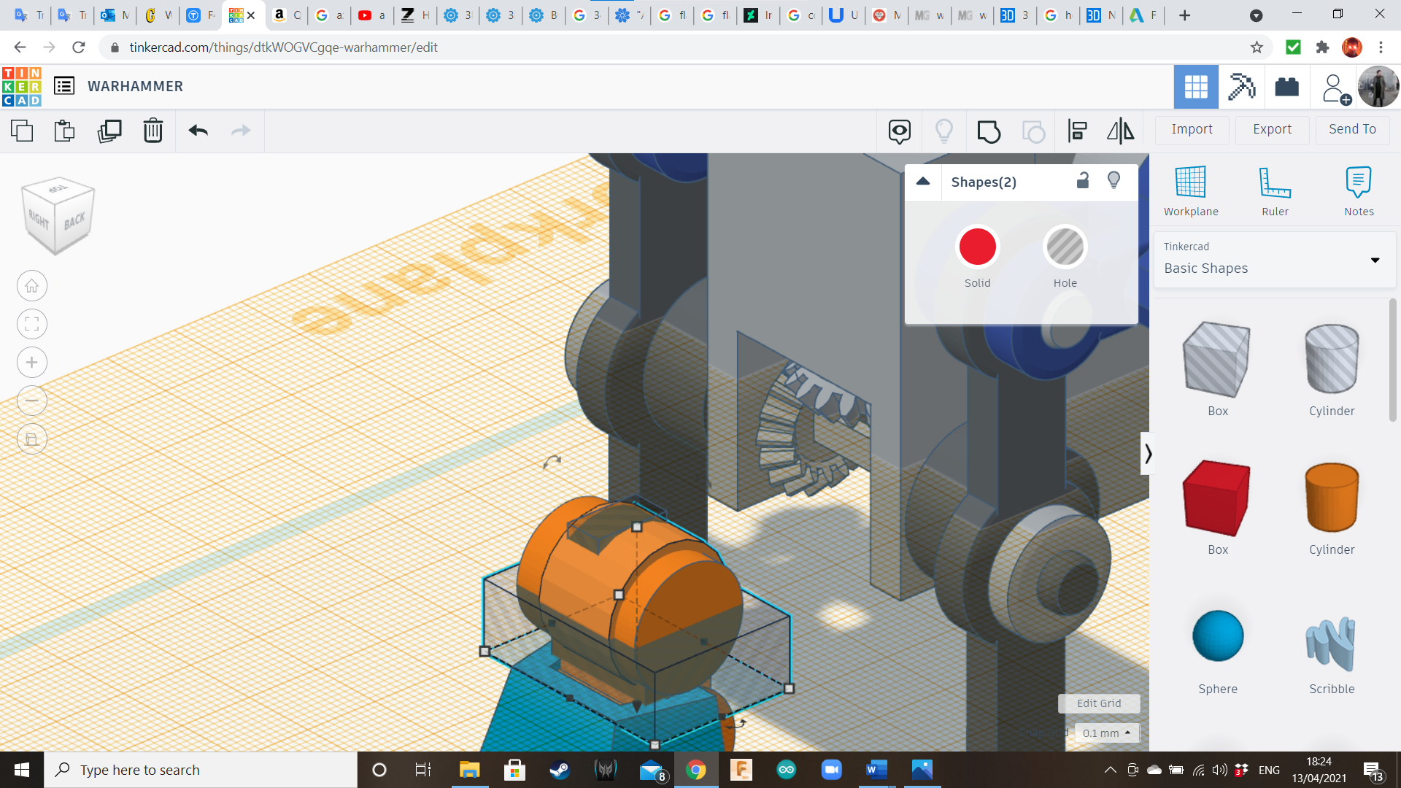This screenshot has width=1401, height=788.
Task: Delete the selected shapes with the trash icon
Action: point(153,131)
